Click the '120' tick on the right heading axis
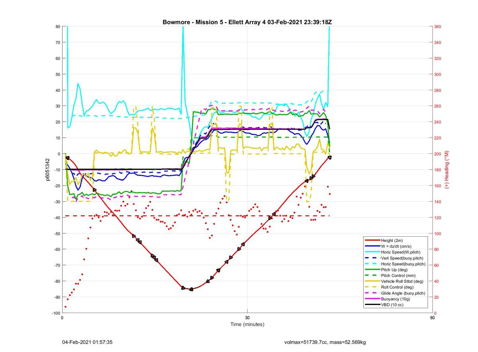Viewport: 478px width, 352px height. point(438,218)
